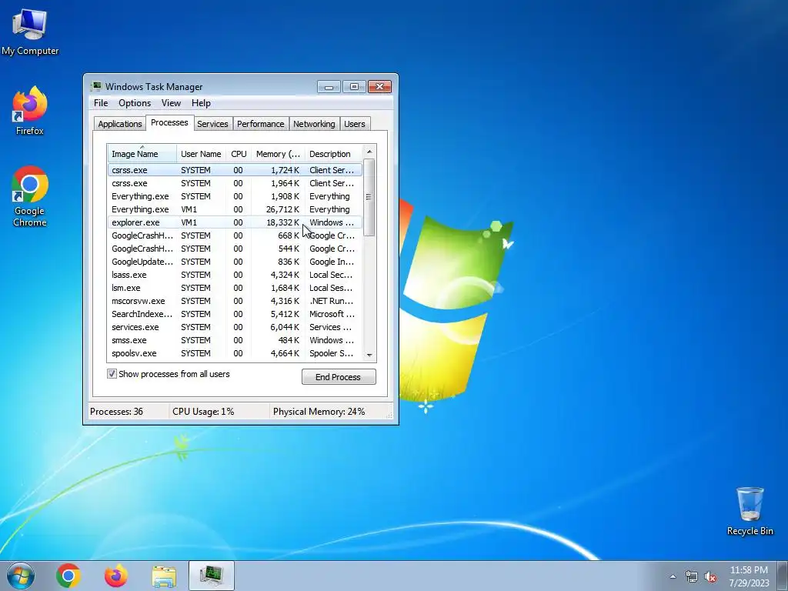Launch Chrome from the taskbar
Viewport: 788px width, 591px height.
[68, 576]
